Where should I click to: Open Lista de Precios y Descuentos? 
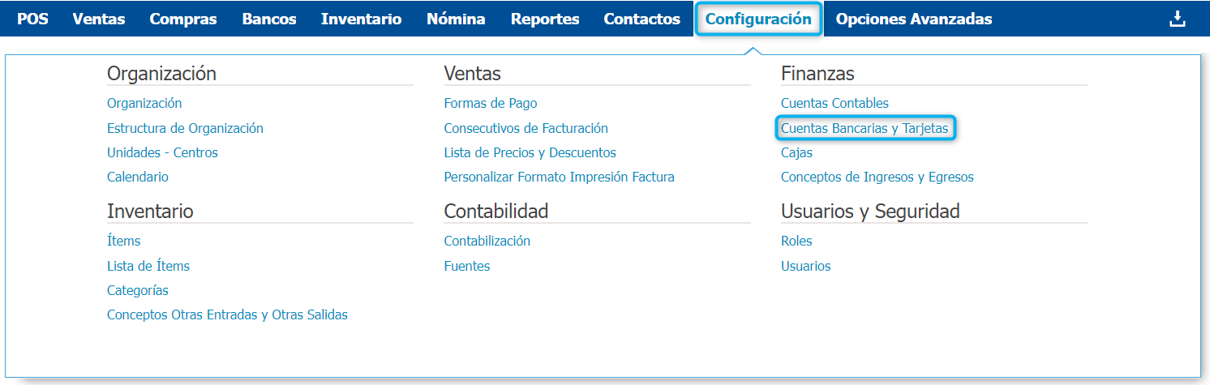coord(530,152)
